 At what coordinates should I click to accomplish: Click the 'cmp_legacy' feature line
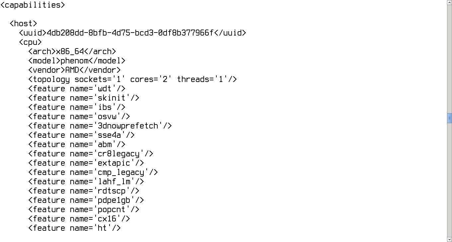click(x=93, y=172)
